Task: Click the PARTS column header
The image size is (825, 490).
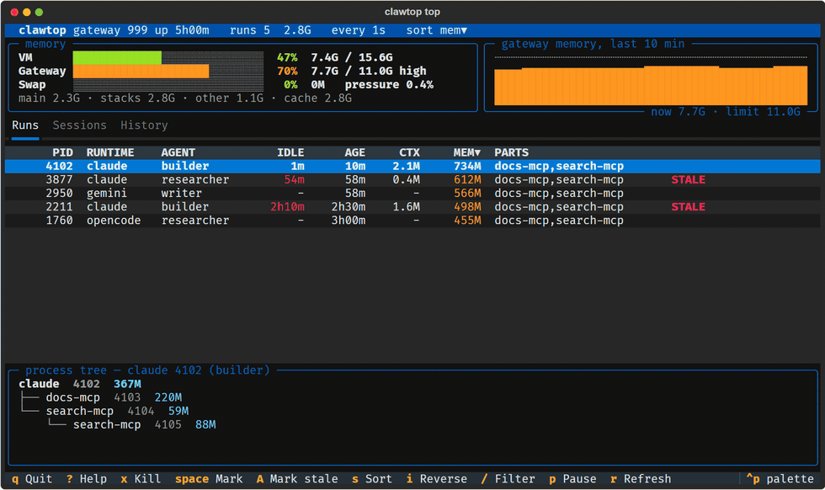Action: (512, 152)
